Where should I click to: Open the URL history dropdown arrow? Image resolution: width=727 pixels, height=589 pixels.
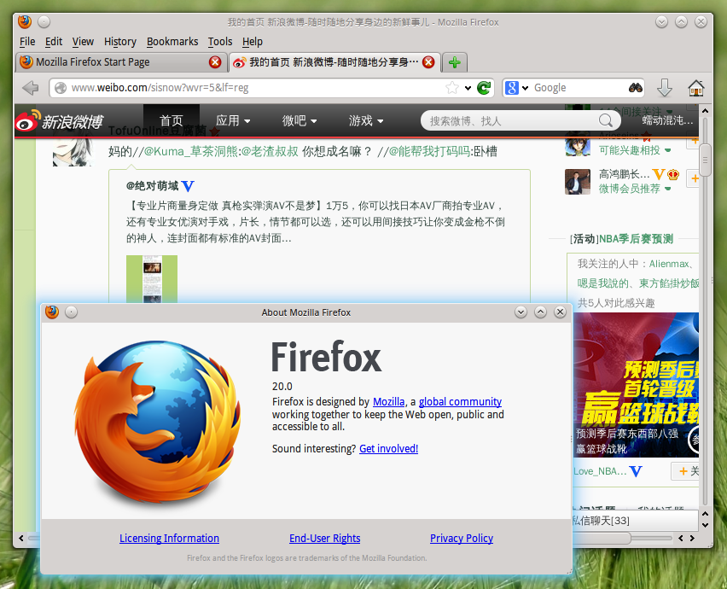coord(468,88)
